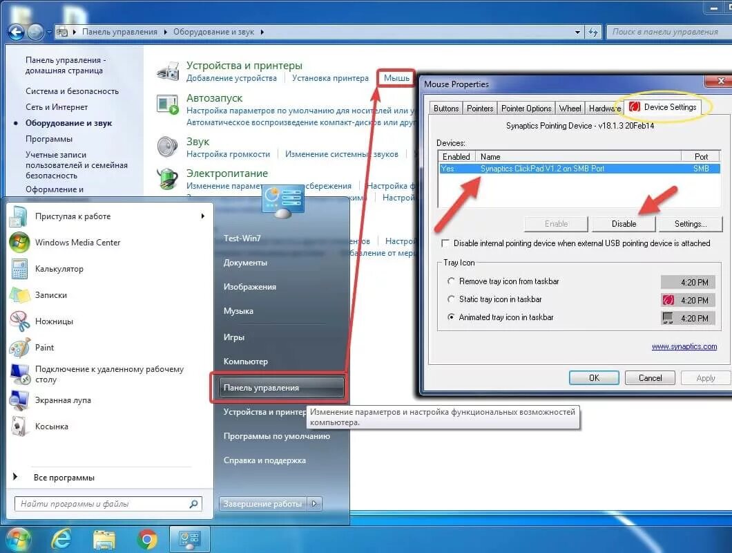Visit the www.synaptics.com link
This screenshot has width=732, height=553.
pyautogui.click(x=684, y=346)
